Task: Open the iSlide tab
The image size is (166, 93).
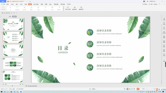Action: point(12,4)
